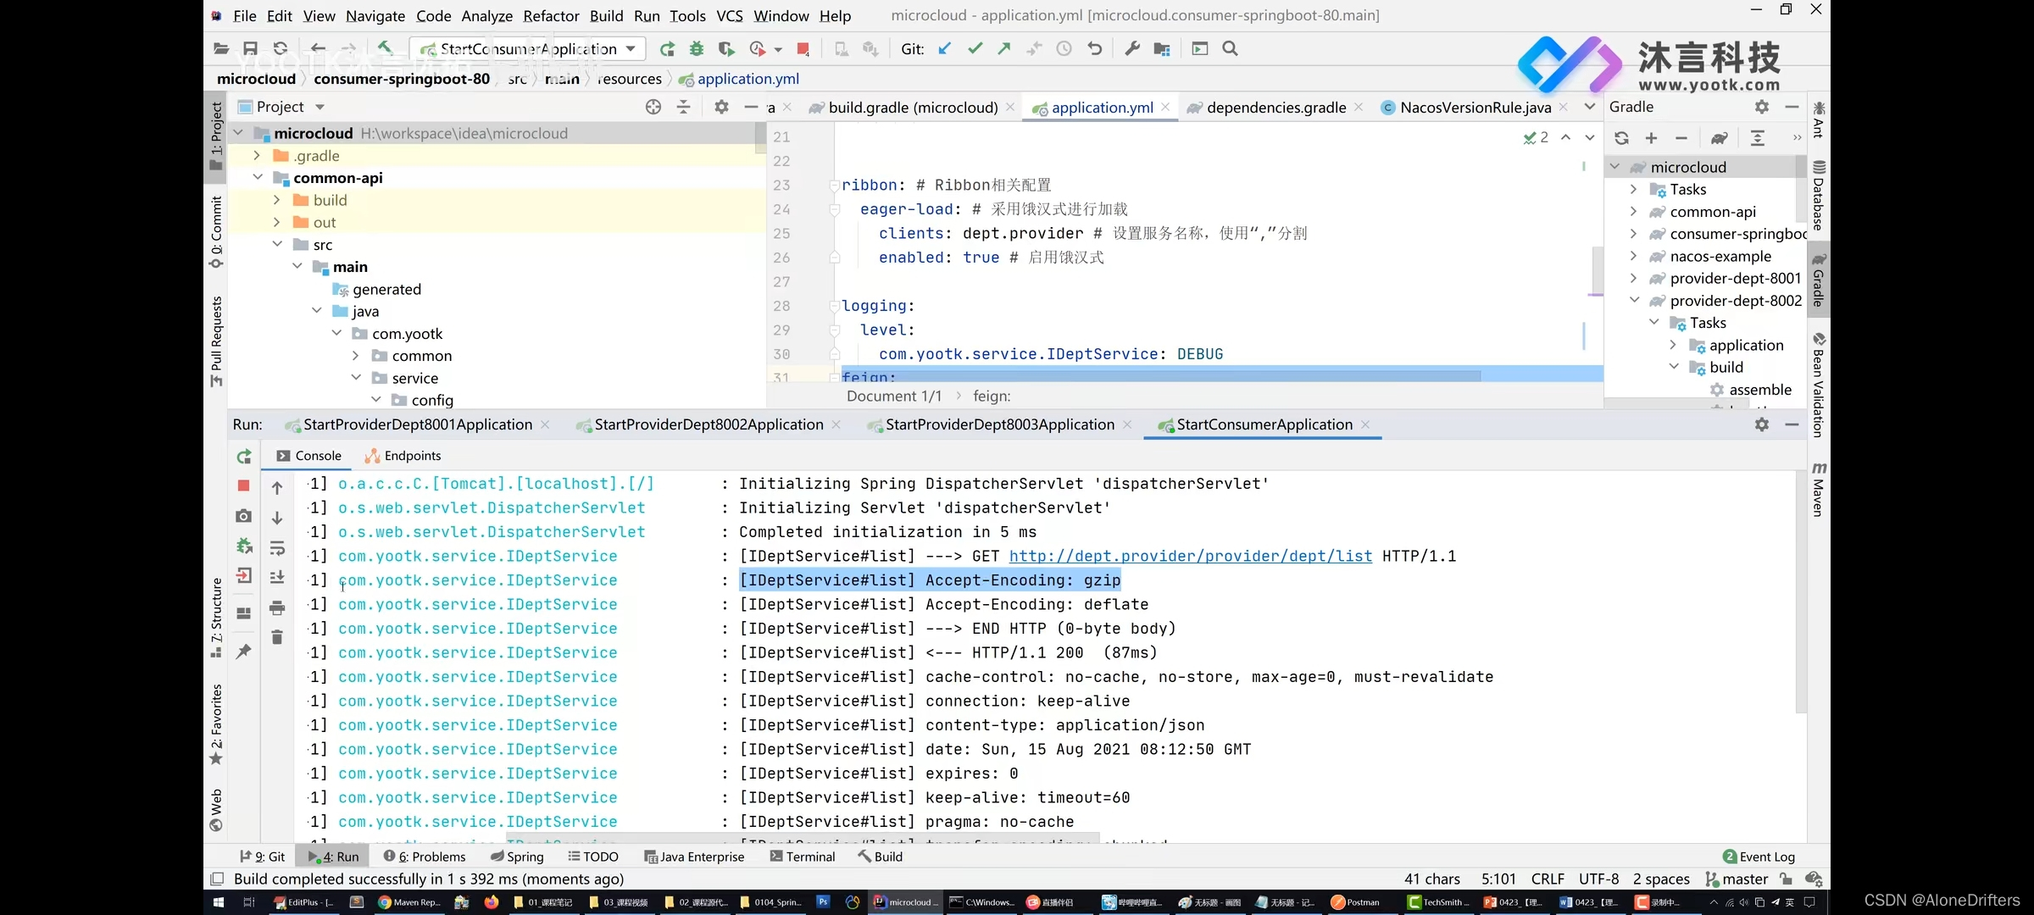Viewport: 2034px width, 915px height.
Task: Open the Database side tool window
Action: 1818,195
